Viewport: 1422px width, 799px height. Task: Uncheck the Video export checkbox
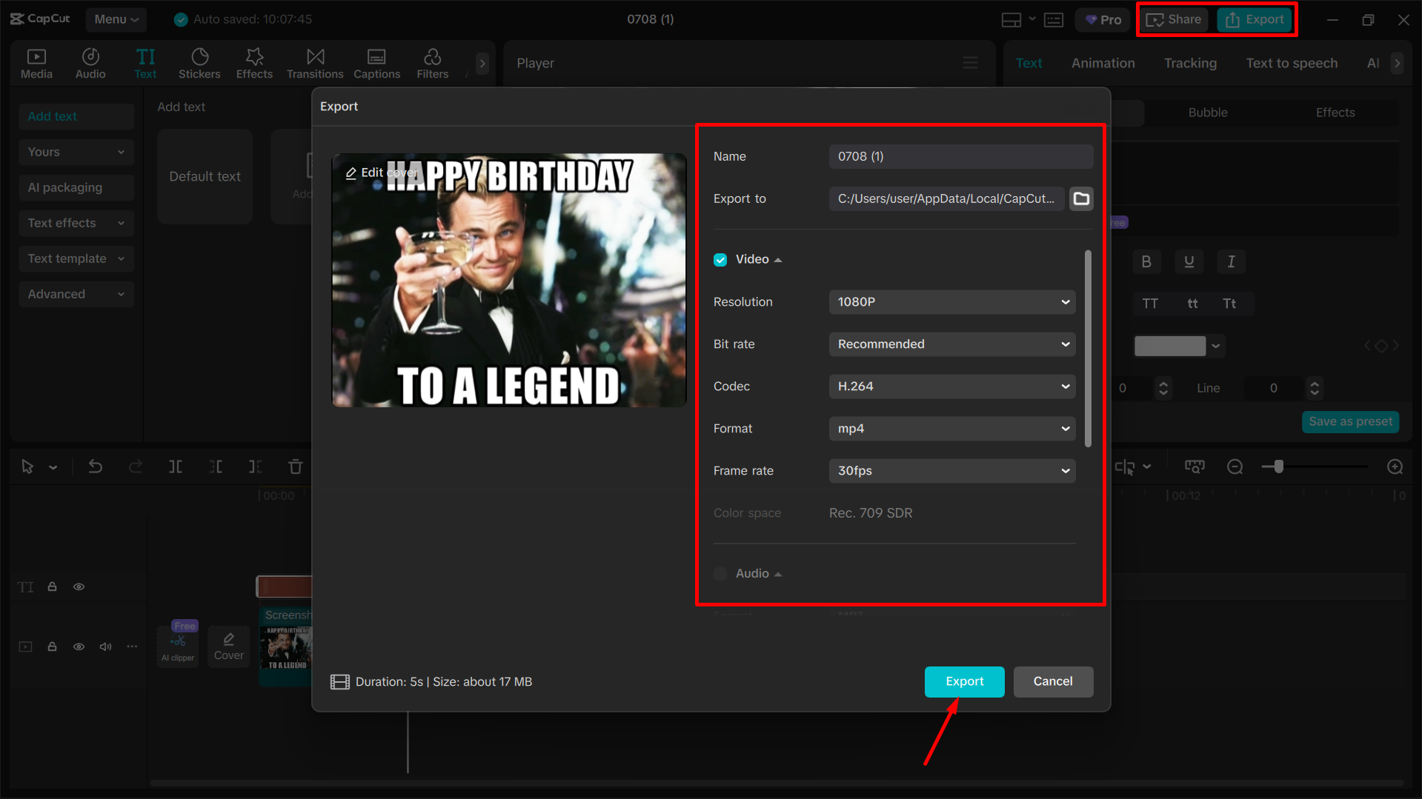[x=720, y=259]
